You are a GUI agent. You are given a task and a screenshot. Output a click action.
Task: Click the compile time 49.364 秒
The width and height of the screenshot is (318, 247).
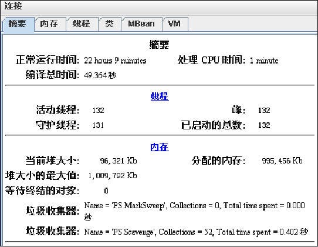click(100, 75)
